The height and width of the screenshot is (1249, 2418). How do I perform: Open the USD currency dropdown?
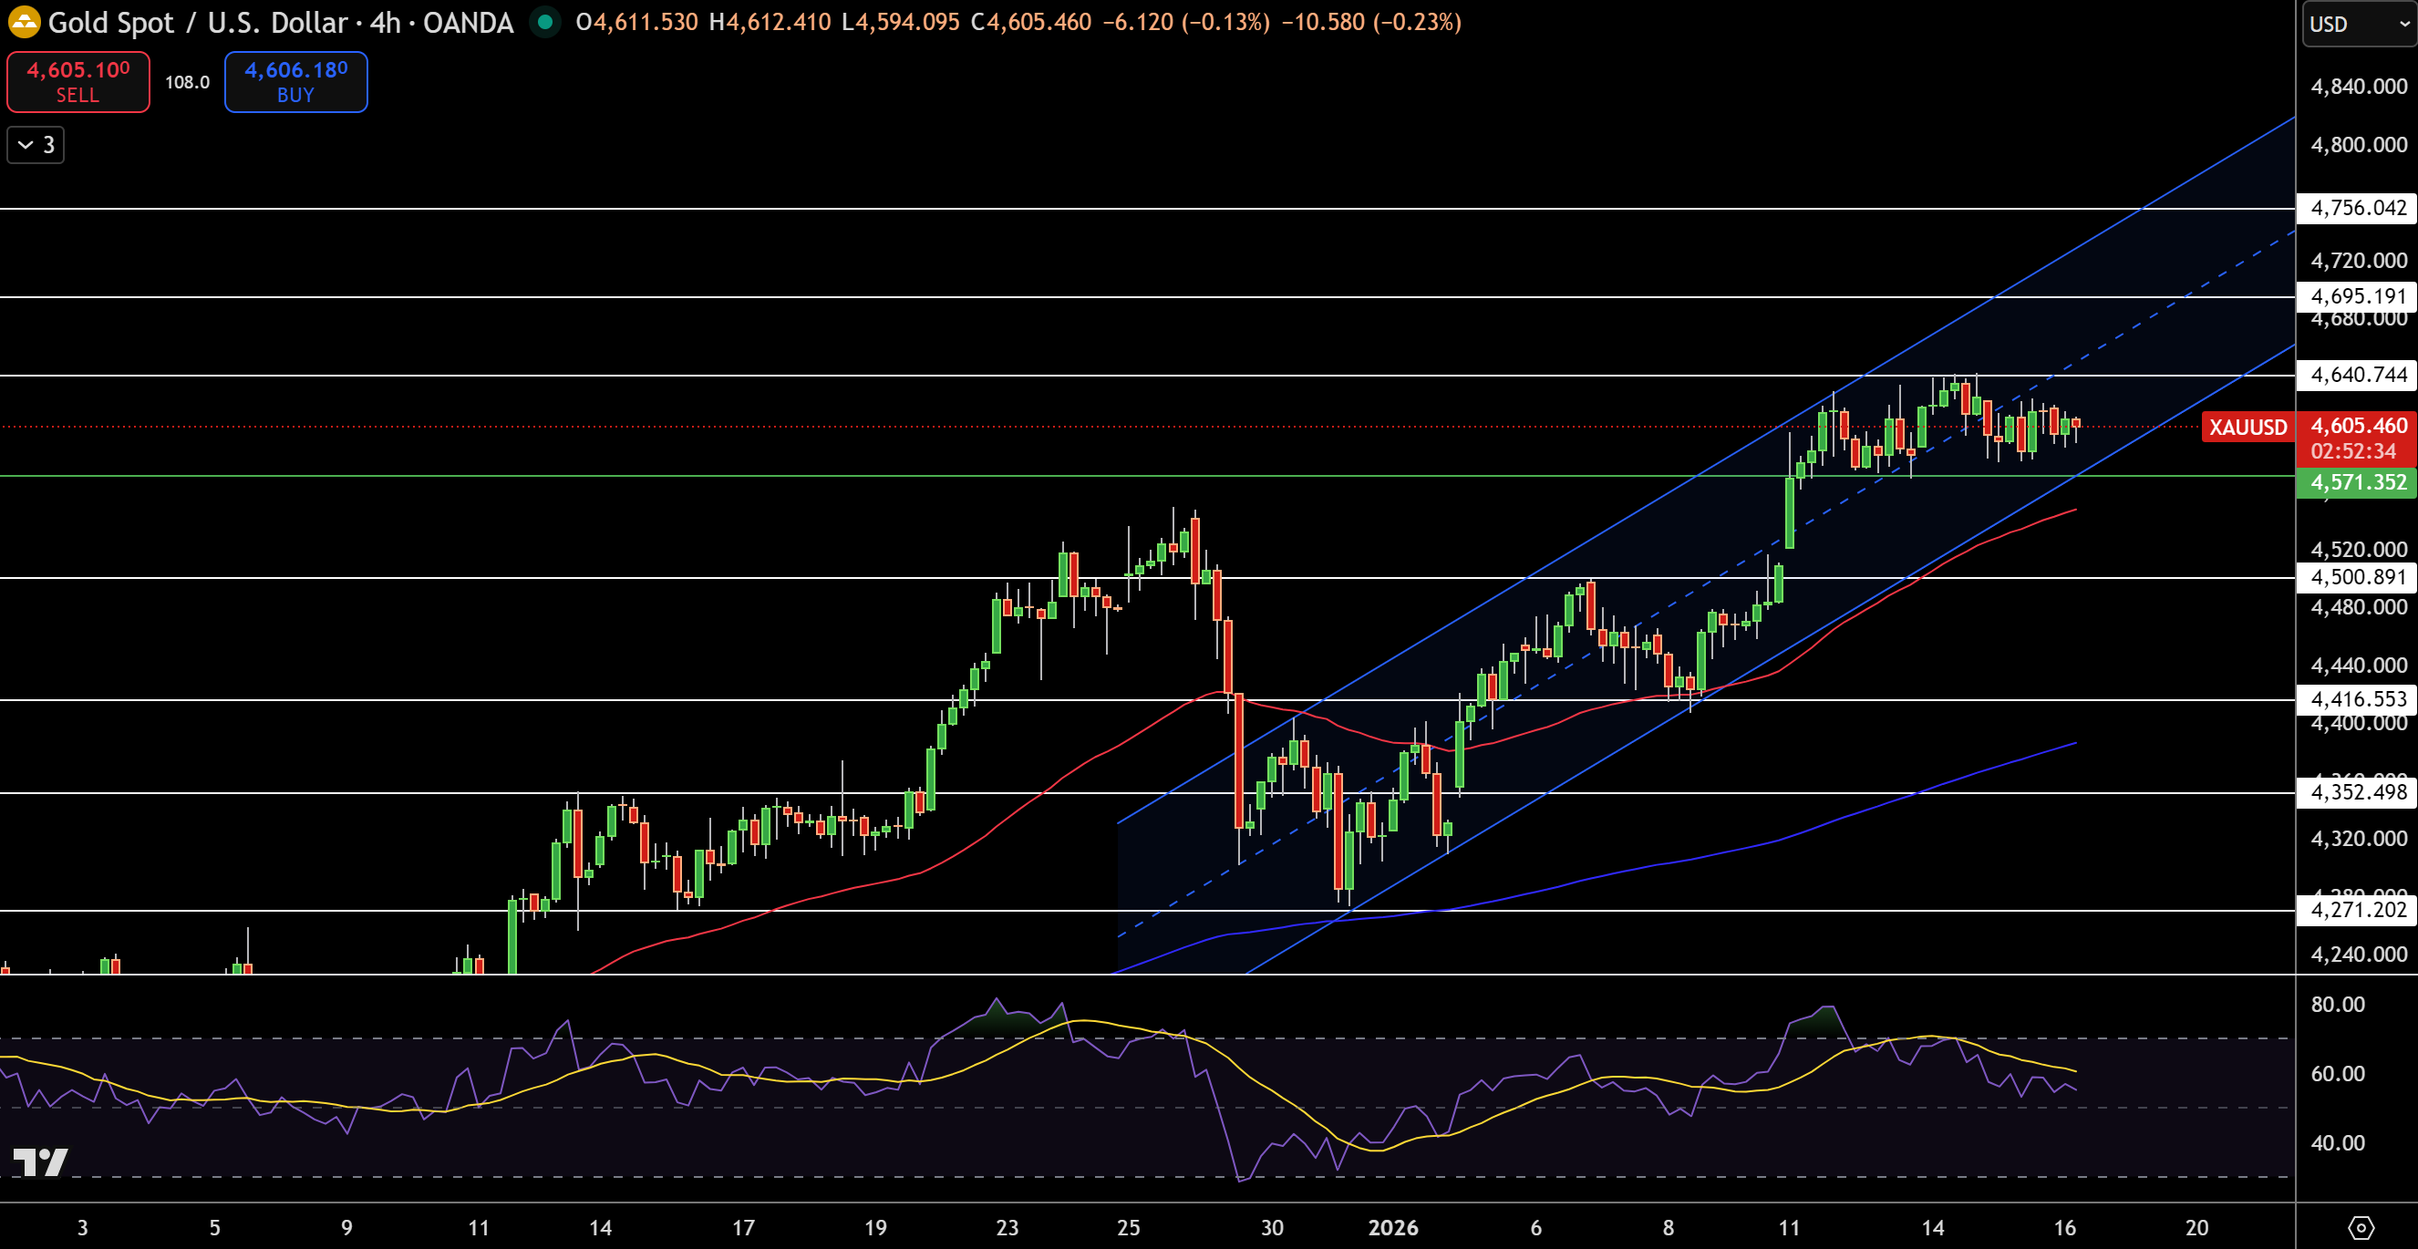2358,25
